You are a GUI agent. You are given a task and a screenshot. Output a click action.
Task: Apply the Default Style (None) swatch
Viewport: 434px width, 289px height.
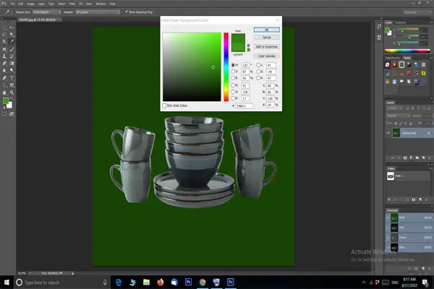pyautogui.click(x=387, y=65)
